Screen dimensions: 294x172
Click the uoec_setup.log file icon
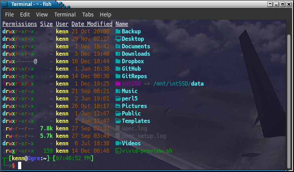tap(118, 136)
